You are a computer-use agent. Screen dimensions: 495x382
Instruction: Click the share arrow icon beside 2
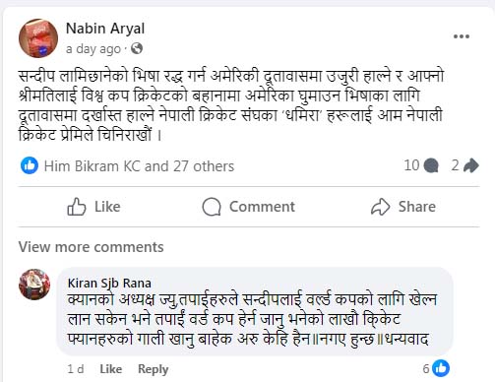pos(471,165)
